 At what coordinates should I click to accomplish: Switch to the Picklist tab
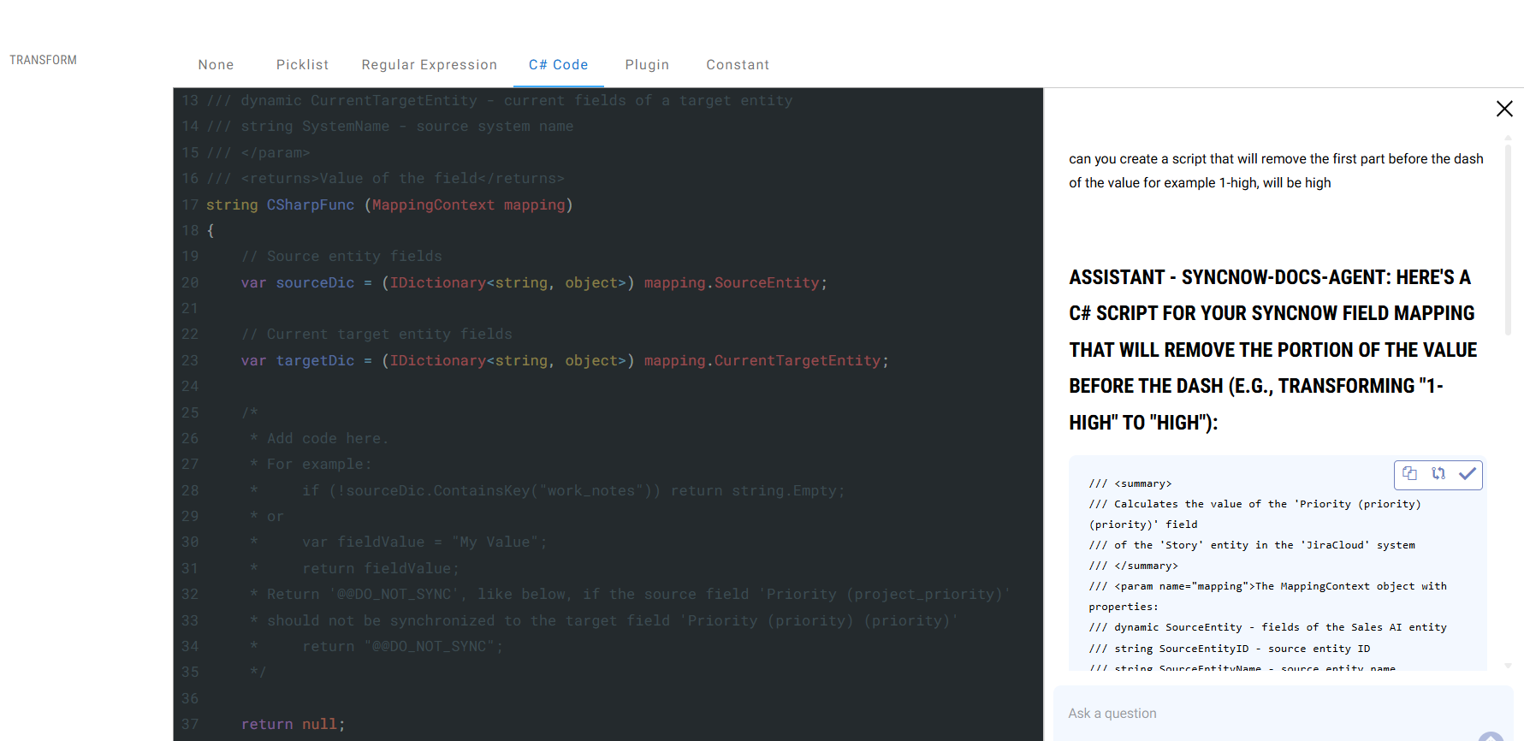(302, 65)
